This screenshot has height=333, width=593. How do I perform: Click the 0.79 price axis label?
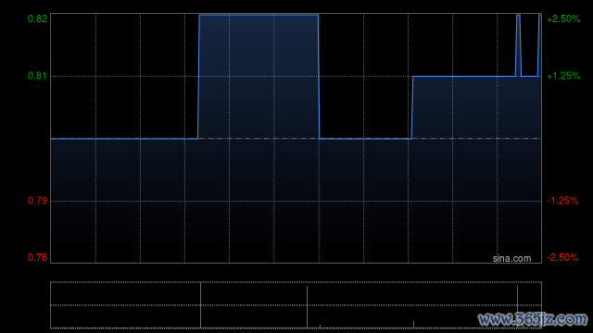click(37, 201)
